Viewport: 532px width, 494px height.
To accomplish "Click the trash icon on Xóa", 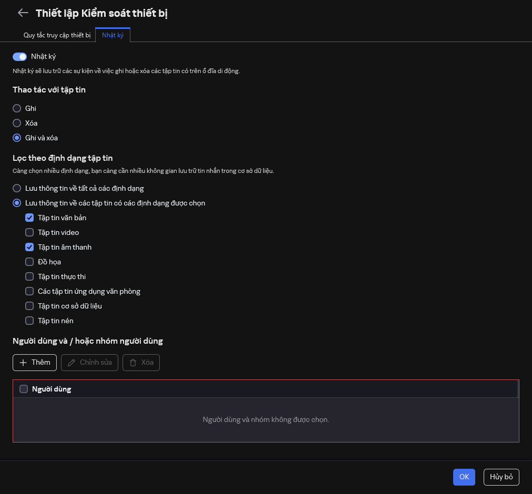I will [x=133, y=363].
